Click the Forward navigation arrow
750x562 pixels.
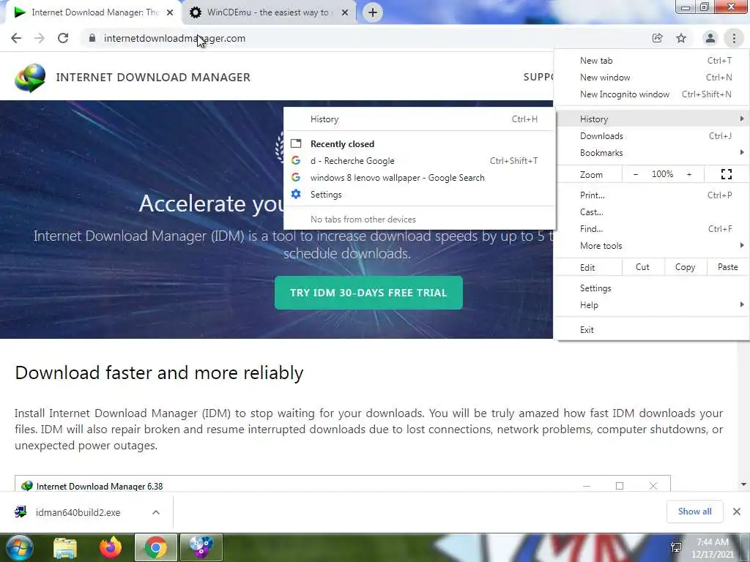pyautogui.click(x=40, y=38)
